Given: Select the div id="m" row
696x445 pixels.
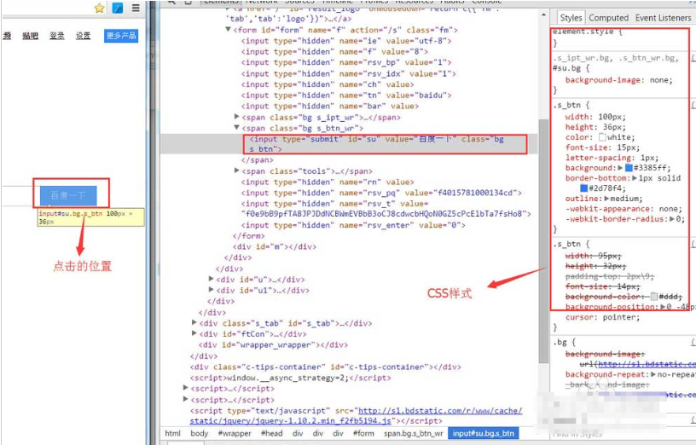Looking at the screenshot, I should [x=275, y=246].
